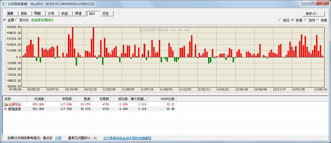The height and width of the screenshot is (143, 331).
Task: View the 频谱 tab
Action: click(79, 14)
